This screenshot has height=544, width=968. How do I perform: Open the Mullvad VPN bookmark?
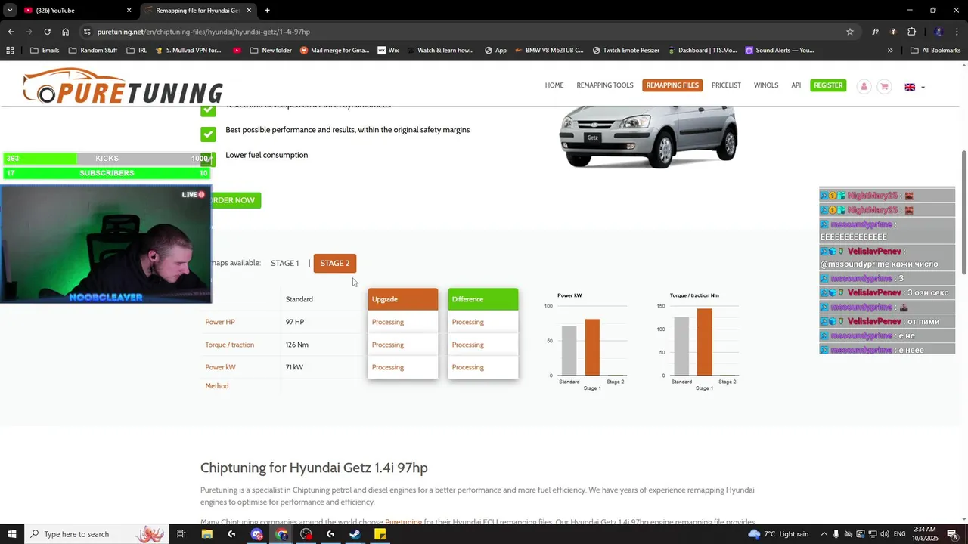pos(188,51)
